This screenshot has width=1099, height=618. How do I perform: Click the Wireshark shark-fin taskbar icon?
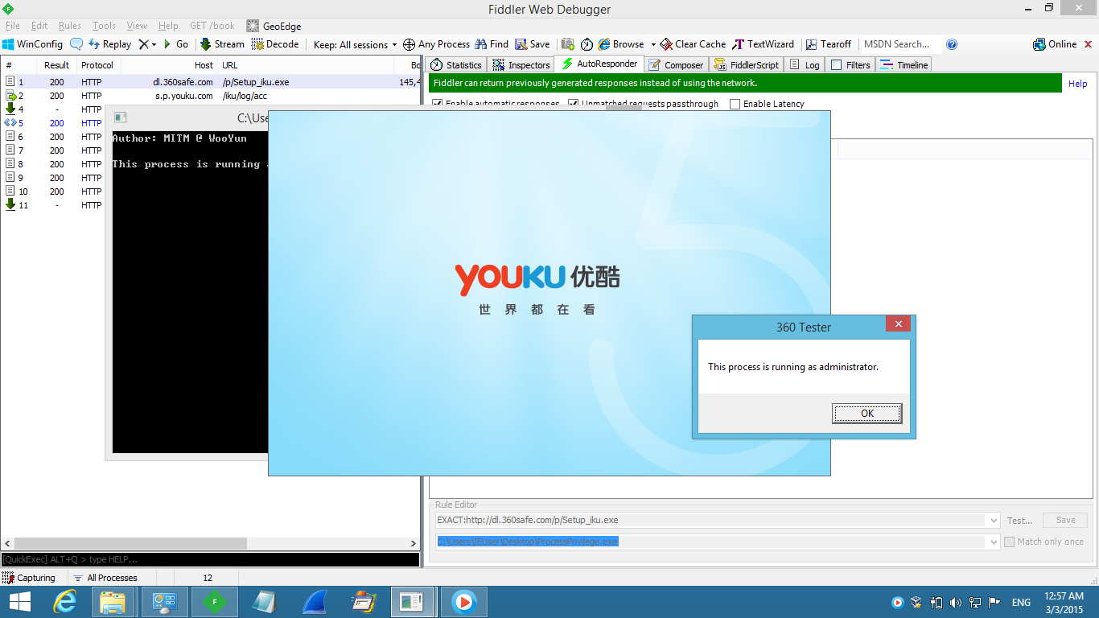click(313, 602)
